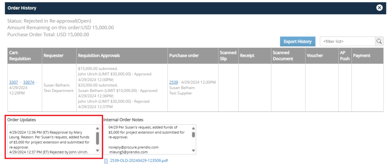Click 'Test Supplier' in purchase order cell

(x=181, y=93)
